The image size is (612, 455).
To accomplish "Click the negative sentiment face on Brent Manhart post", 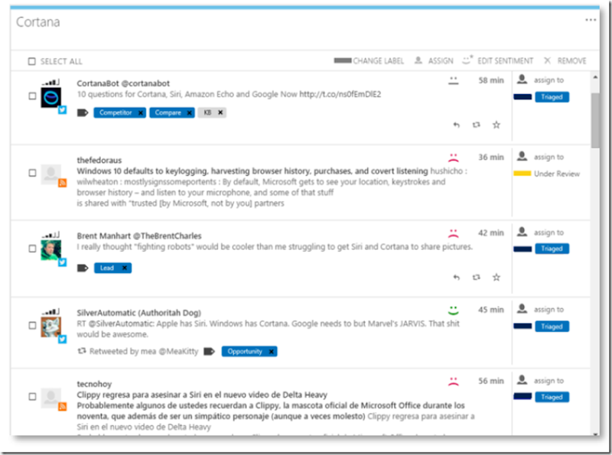I will [x=453, y=233].
